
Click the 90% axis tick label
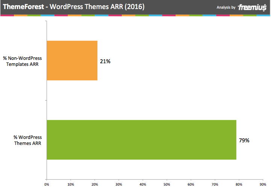coord(263,184)
